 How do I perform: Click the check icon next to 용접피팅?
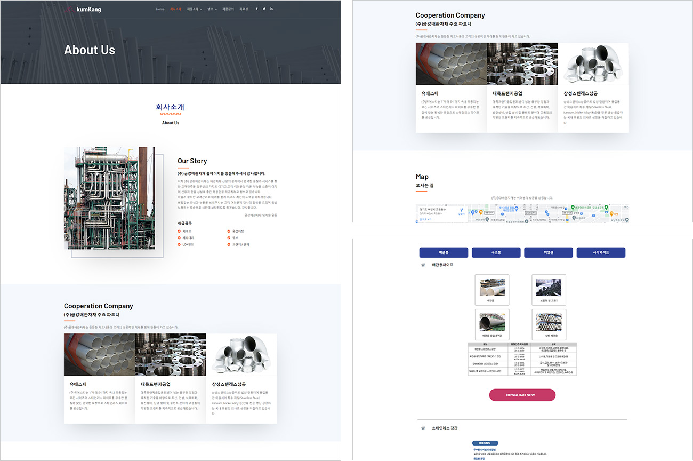pos(229,231)
